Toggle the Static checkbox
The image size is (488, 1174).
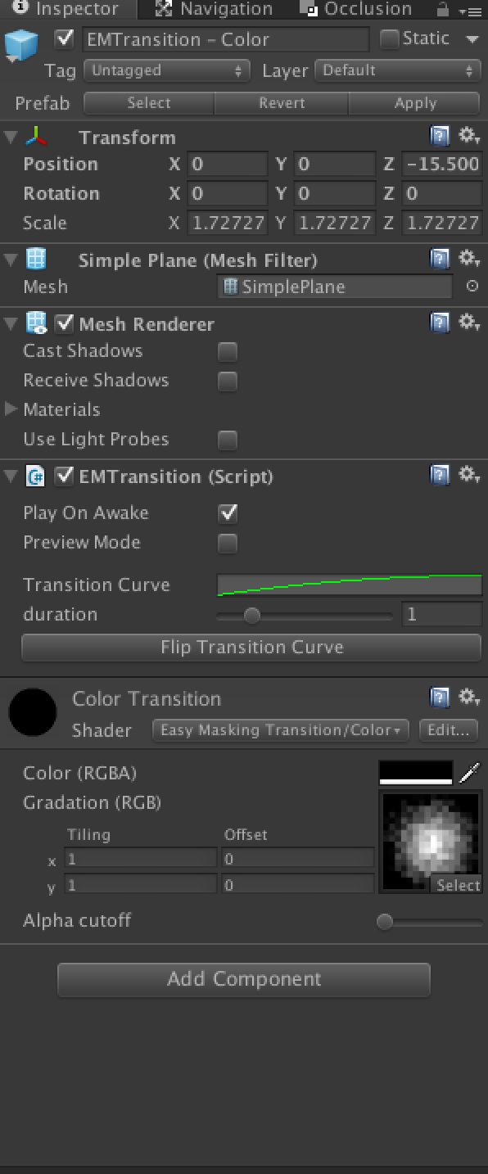(390, 38)
